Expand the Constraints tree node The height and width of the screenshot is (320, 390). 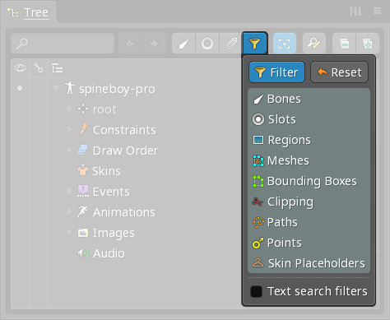click(70, 129)
